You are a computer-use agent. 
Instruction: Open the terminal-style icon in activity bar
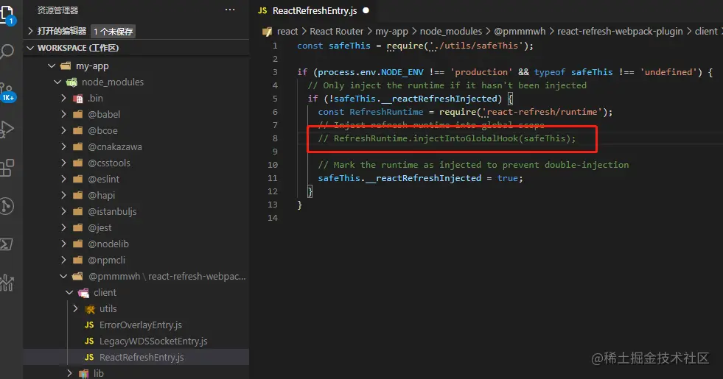tap(7, 244)
